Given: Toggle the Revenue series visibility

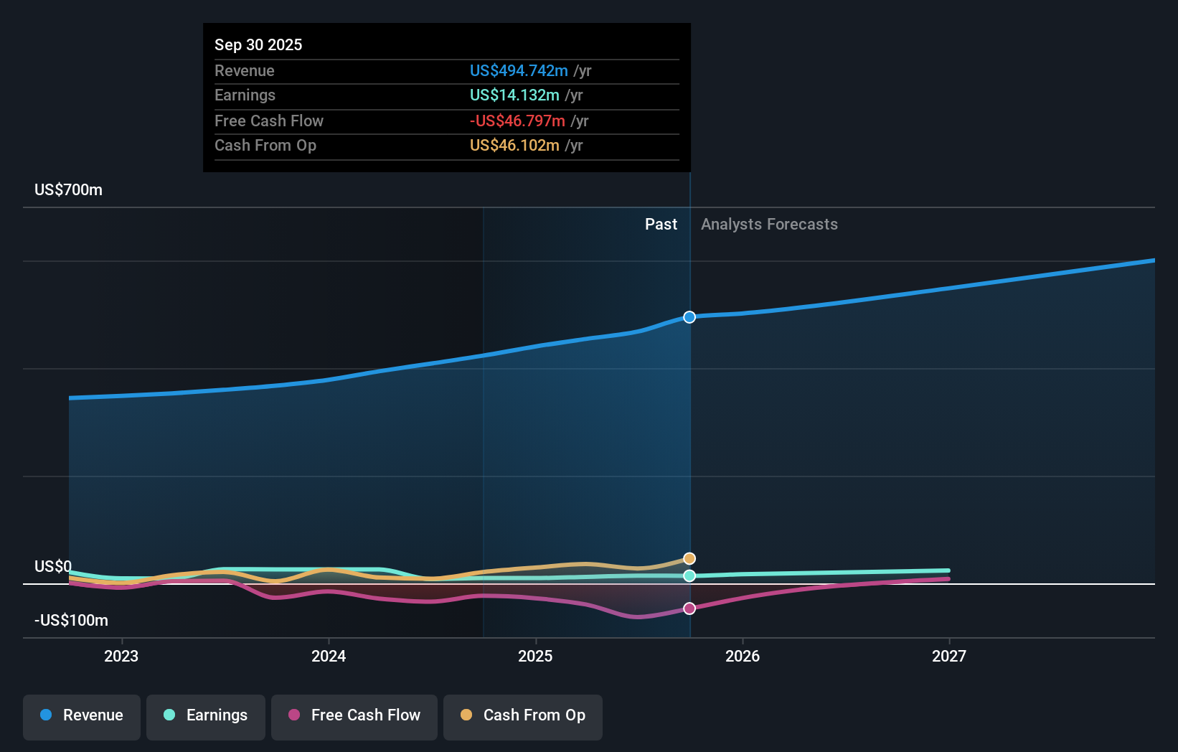Looking at the screenshot, I should tap(81, 715).
